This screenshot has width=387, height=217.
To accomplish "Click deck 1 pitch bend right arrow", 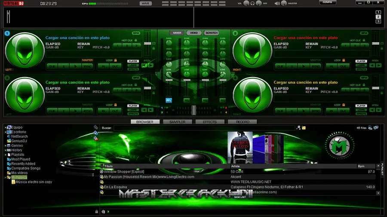I will (150, 65).
